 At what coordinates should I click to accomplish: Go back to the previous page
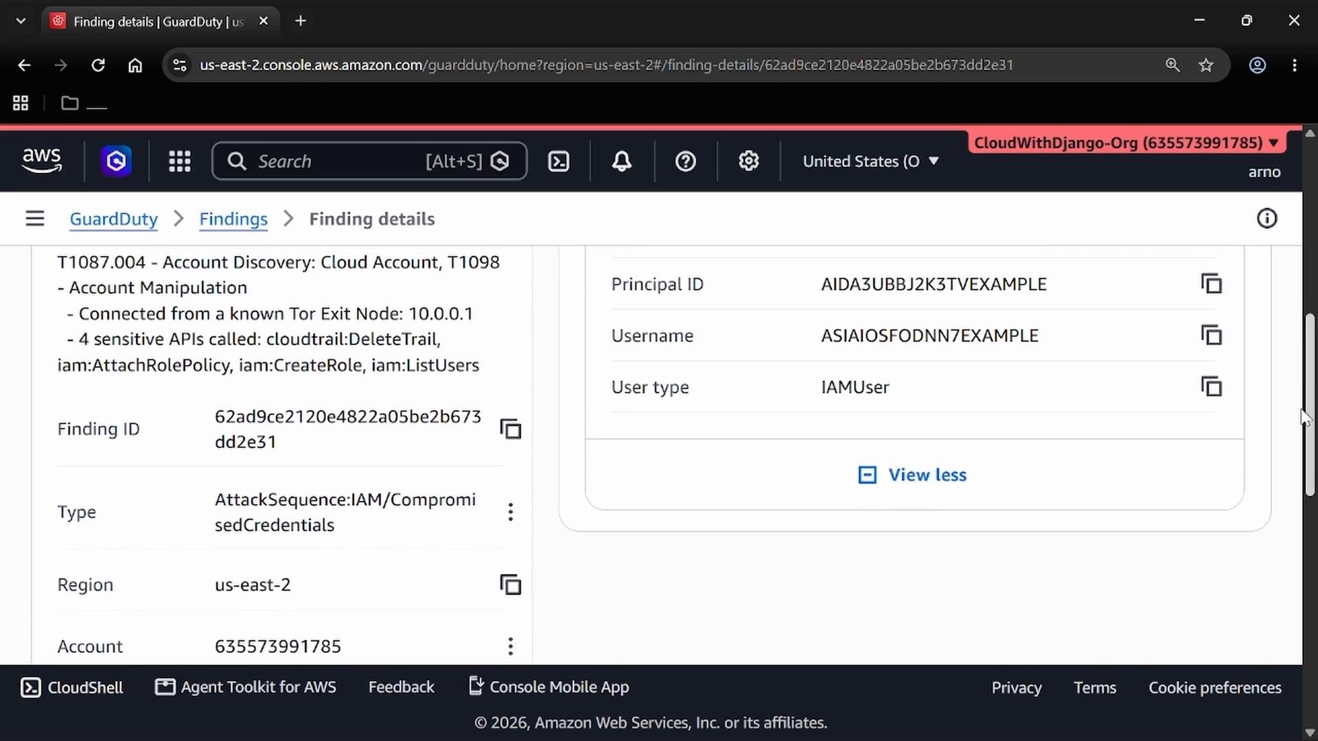24,65
